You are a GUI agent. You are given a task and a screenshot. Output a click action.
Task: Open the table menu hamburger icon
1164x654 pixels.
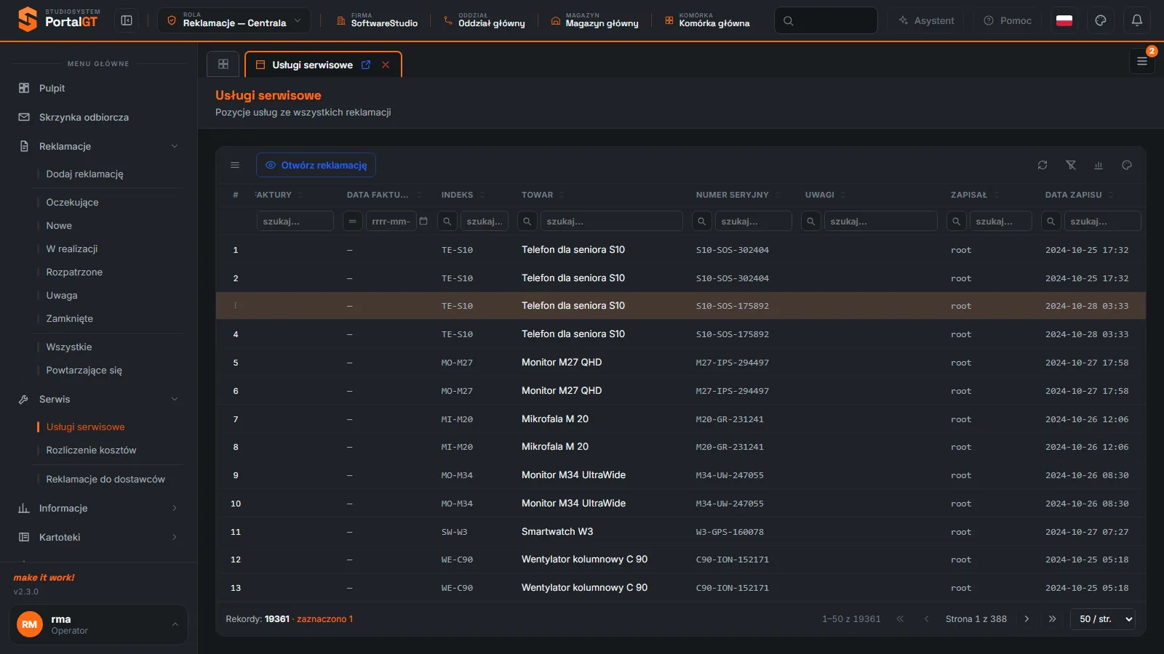[x=235, y=165]
